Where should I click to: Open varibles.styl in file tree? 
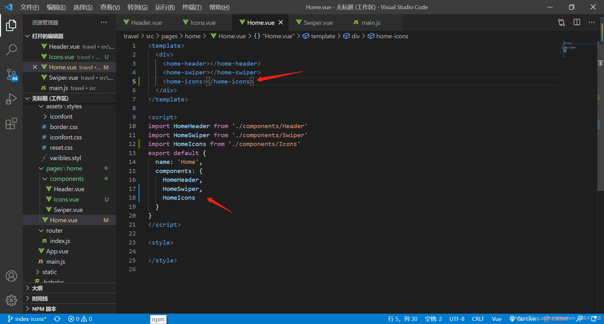[69, 158]
